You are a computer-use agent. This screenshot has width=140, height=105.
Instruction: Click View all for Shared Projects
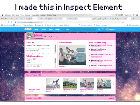click(111, 75)
